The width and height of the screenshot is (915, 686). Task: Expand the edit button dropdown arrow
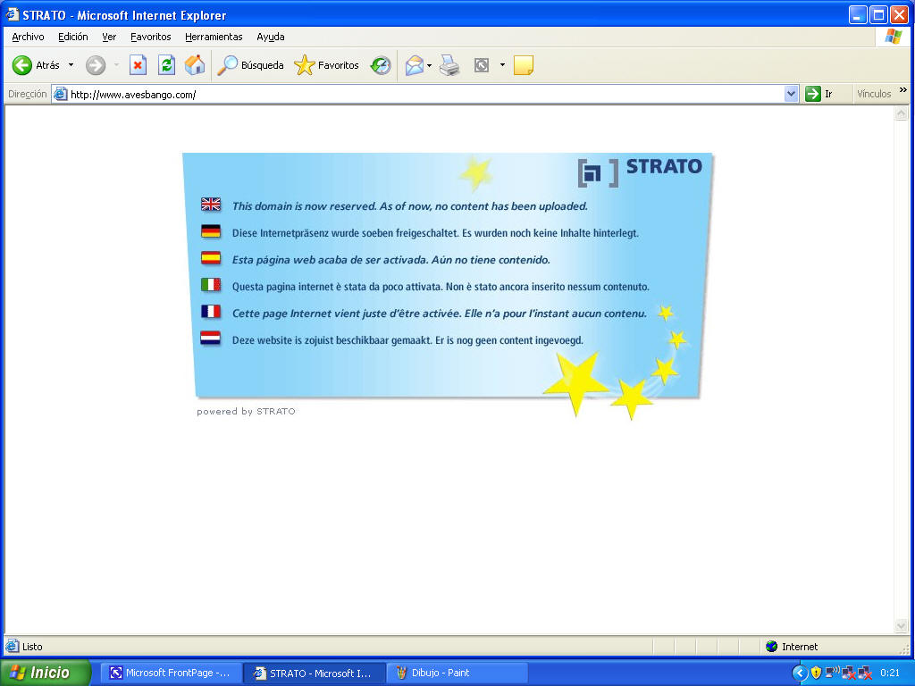point(502,65)
